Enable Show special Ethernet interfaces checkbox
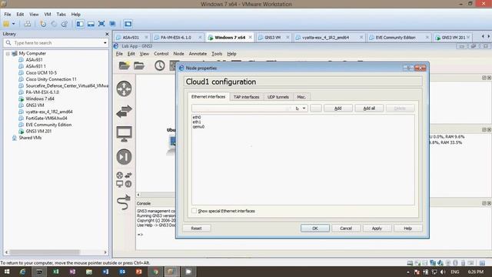Image resolution: width=492 pixels, height=277 pixels. pyautogui.click(x=194, y=211)
